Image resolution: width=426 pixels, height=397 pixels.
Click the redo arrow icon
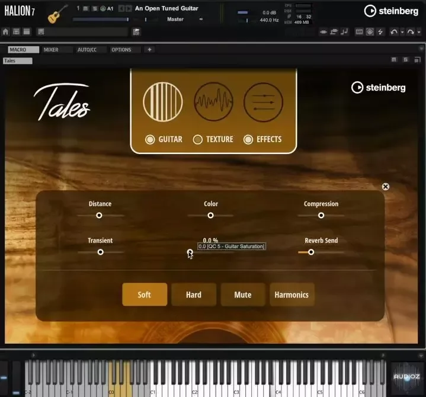tap(411, 32)
